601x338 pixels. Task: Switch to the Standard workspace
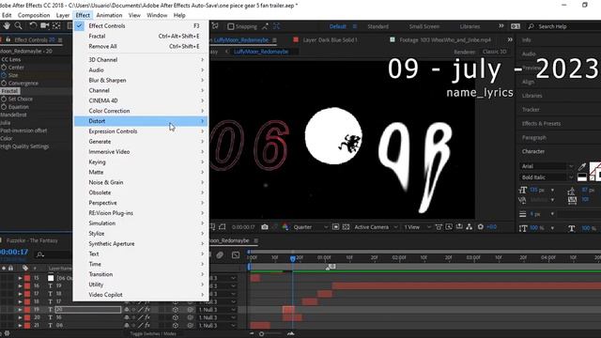[x=378, y=26]
